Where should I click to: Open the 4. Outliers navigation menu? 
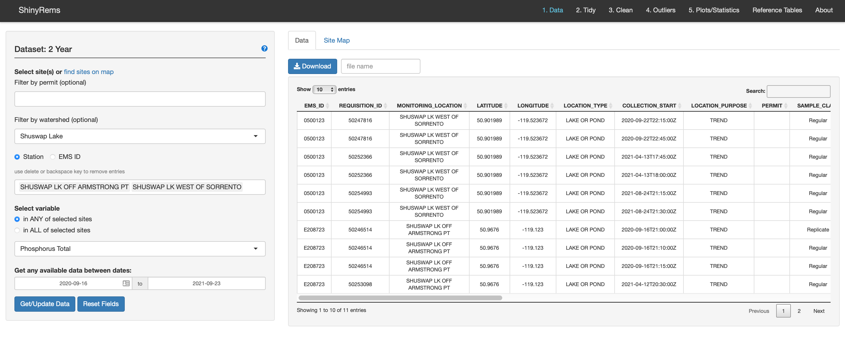click(x=660, y=10)
